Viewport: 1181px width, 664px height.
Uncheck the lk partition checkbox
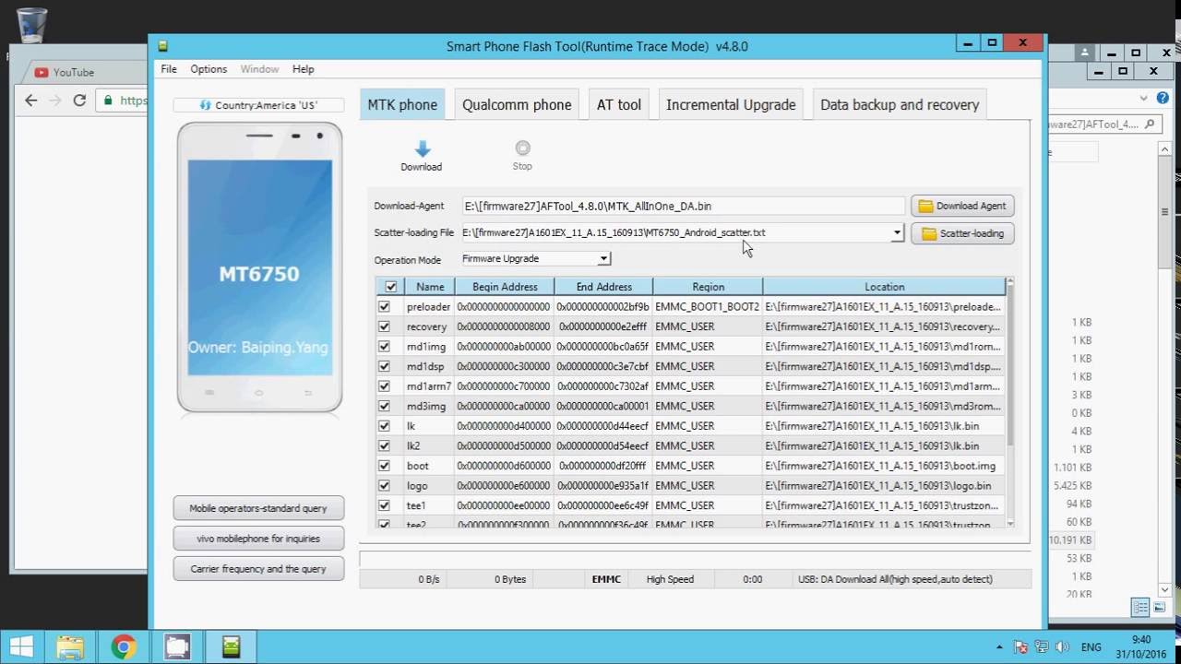coord(385,426)
